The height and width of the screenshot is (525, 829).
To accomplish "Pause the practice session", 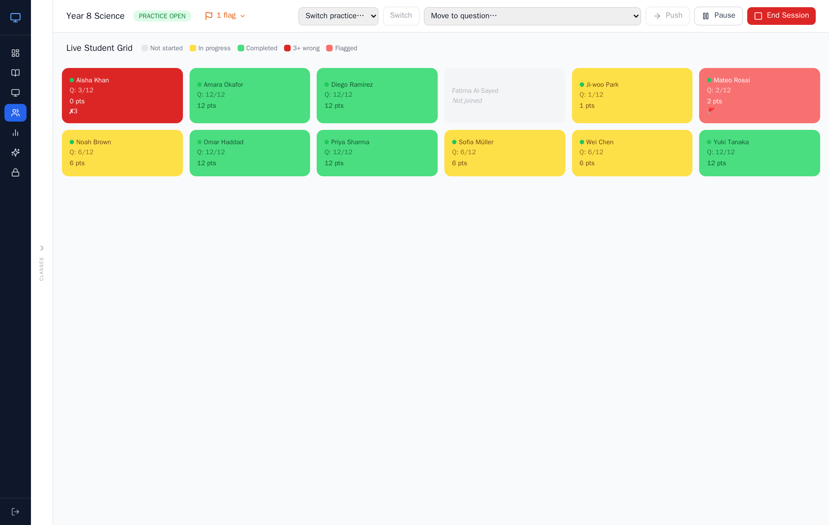I will tap(718, 16).
